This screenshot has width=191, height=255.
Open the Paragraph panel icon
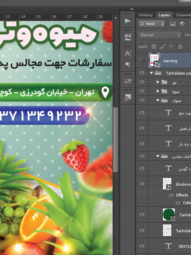click(128, 65)
